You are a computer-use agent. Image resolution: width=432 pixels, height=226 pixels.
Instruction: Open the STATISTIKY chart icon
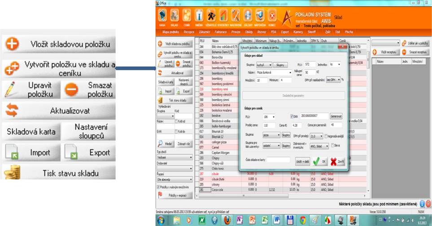click(x=223, y=16)
